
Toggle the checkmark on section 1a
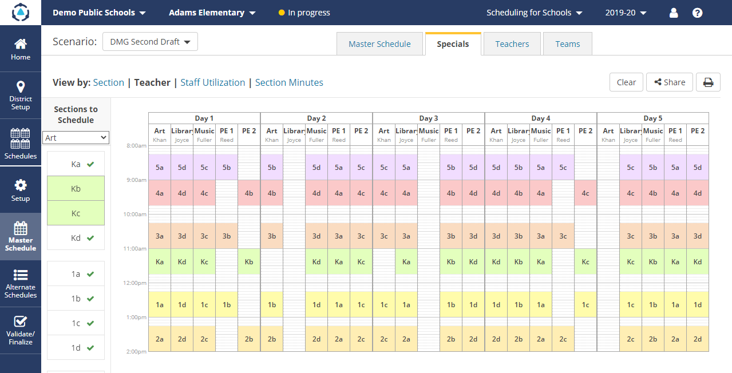coord(76,273)
